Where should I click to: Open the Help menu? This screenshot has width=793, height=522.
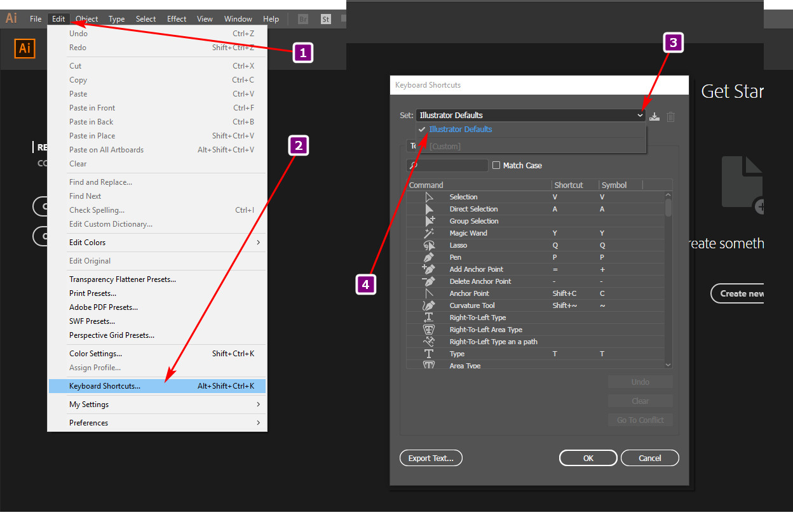(271, 19)
